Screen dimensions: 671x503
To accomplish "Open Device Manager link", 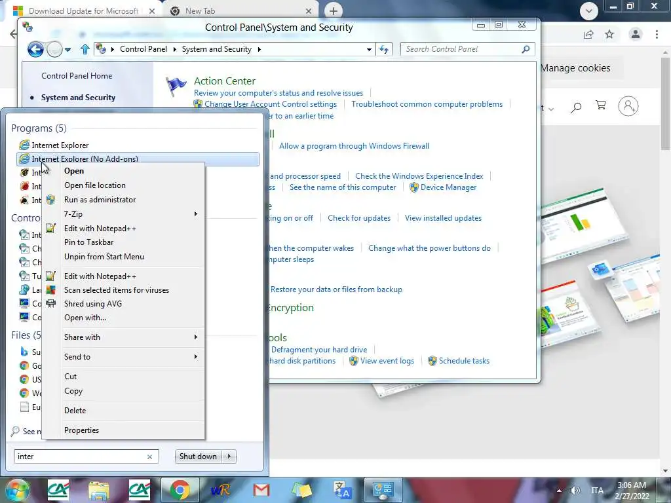I will pos(448,187).
